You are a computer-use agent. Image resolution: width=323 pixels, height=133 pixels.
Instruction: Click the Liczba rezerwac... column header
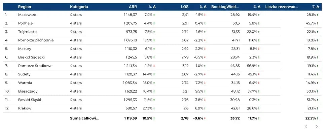coord(282,7)
